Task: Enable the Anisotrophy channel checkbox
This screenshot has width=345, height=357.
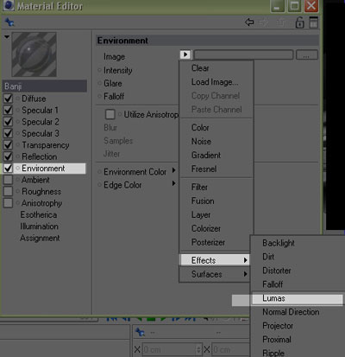Action: 8,203
